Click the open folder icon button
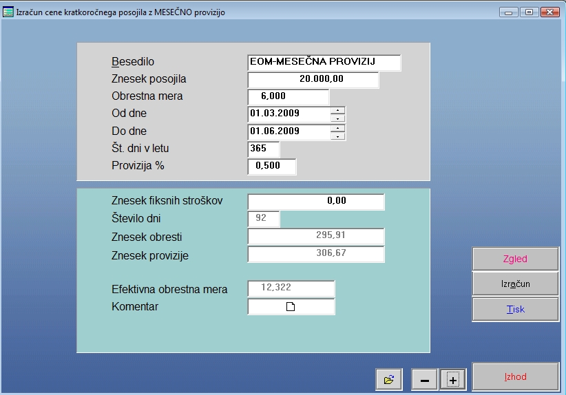The width and height of the screenshot is (566, 395). 389,379
